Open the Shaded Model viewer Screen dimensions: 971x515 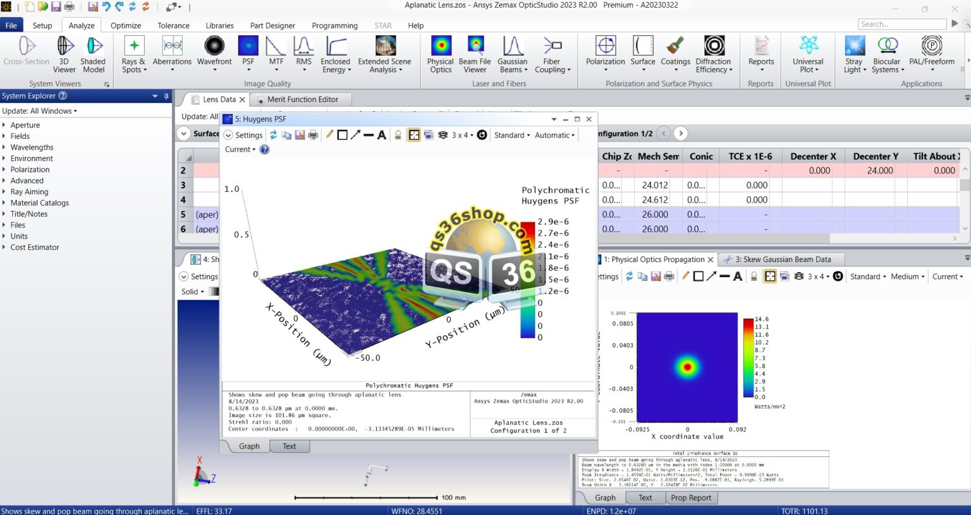(94, 54)
